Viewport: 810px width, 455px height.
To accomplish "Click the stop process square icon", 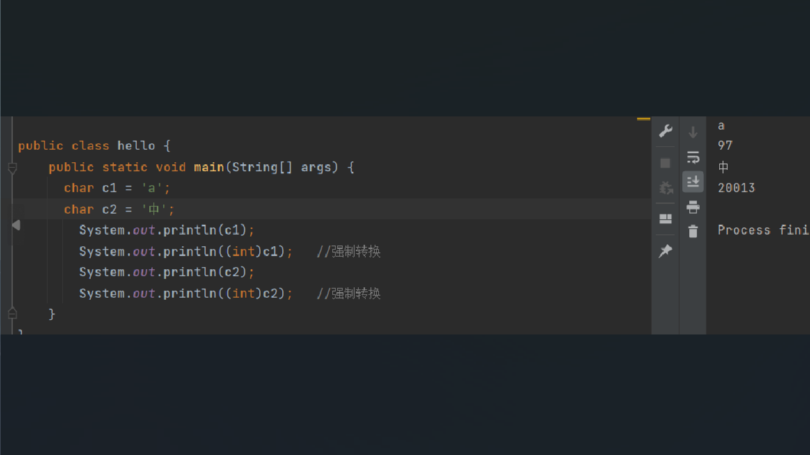I will pyautogui.click(x=665, y=163).
